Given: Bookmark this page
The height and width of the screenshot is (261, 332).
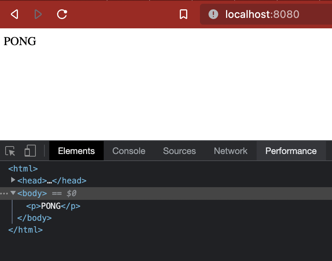Looking at the screenshot, I should point(184,15).
